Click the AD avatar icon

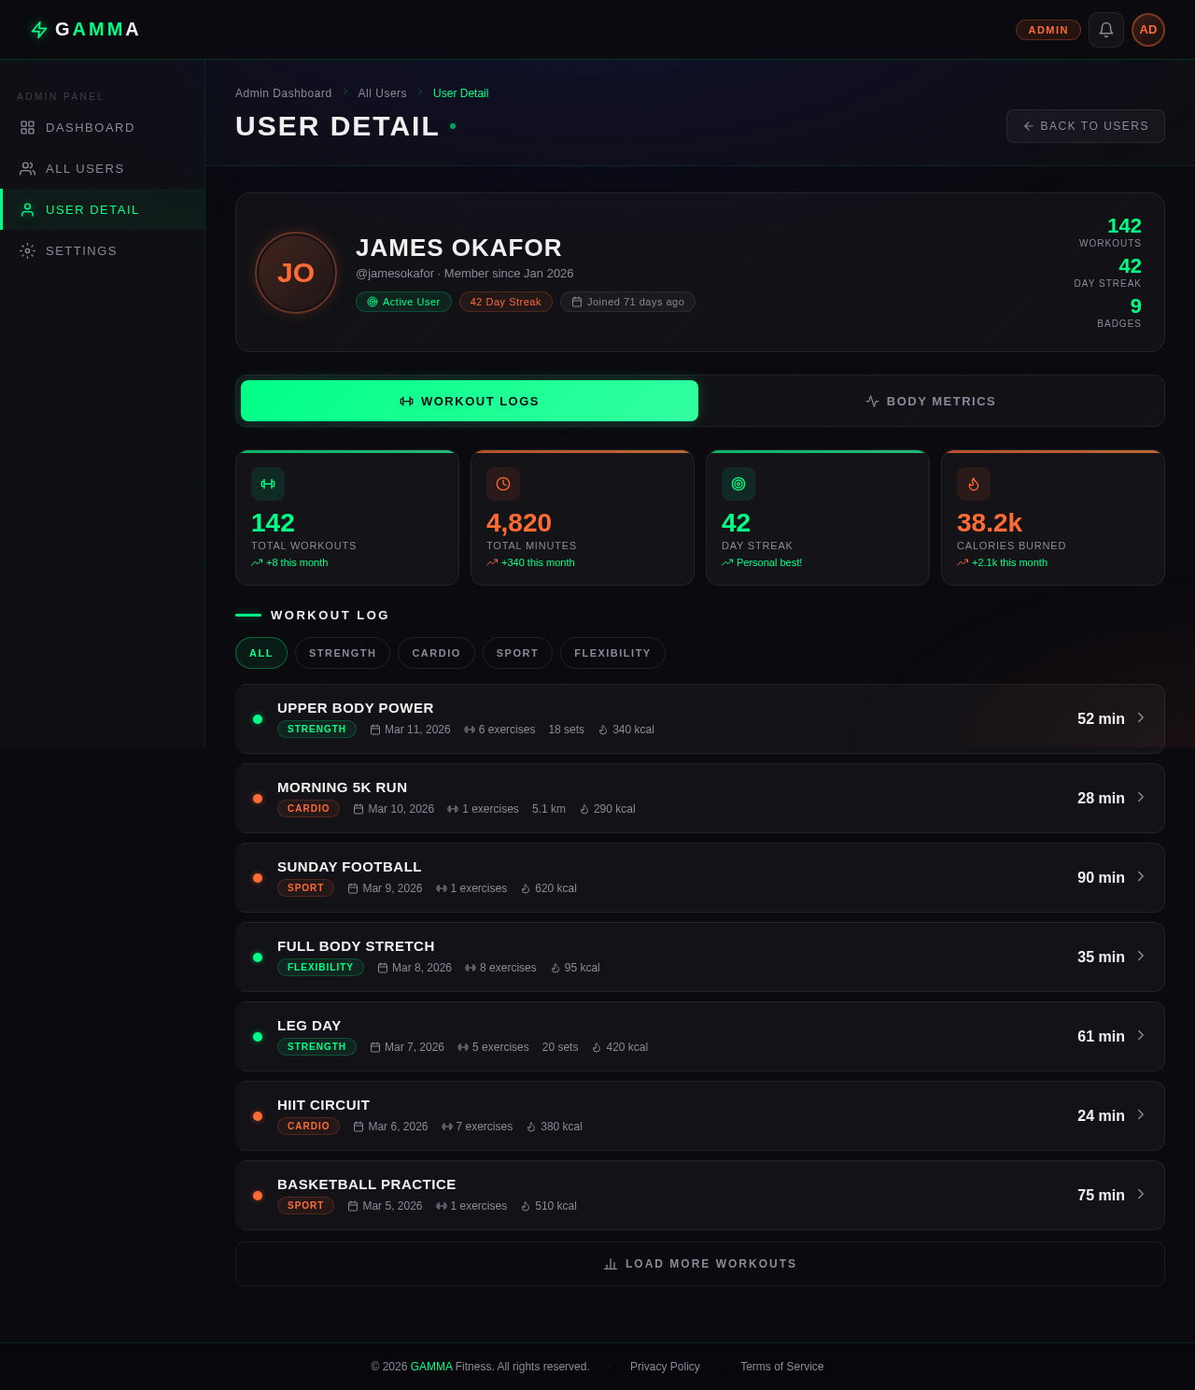(x=1148, y=30)
